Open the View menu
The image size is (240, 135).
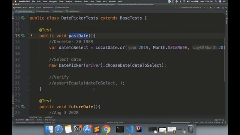pos(45,1)
